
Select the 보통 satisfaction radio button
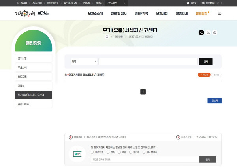click(x=119, y=152)
